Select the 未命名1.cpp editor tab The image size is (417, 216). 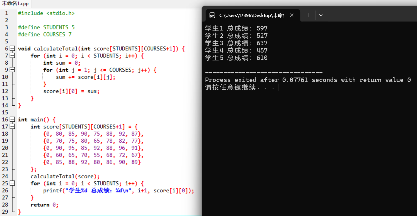click(x=15, y=3)
